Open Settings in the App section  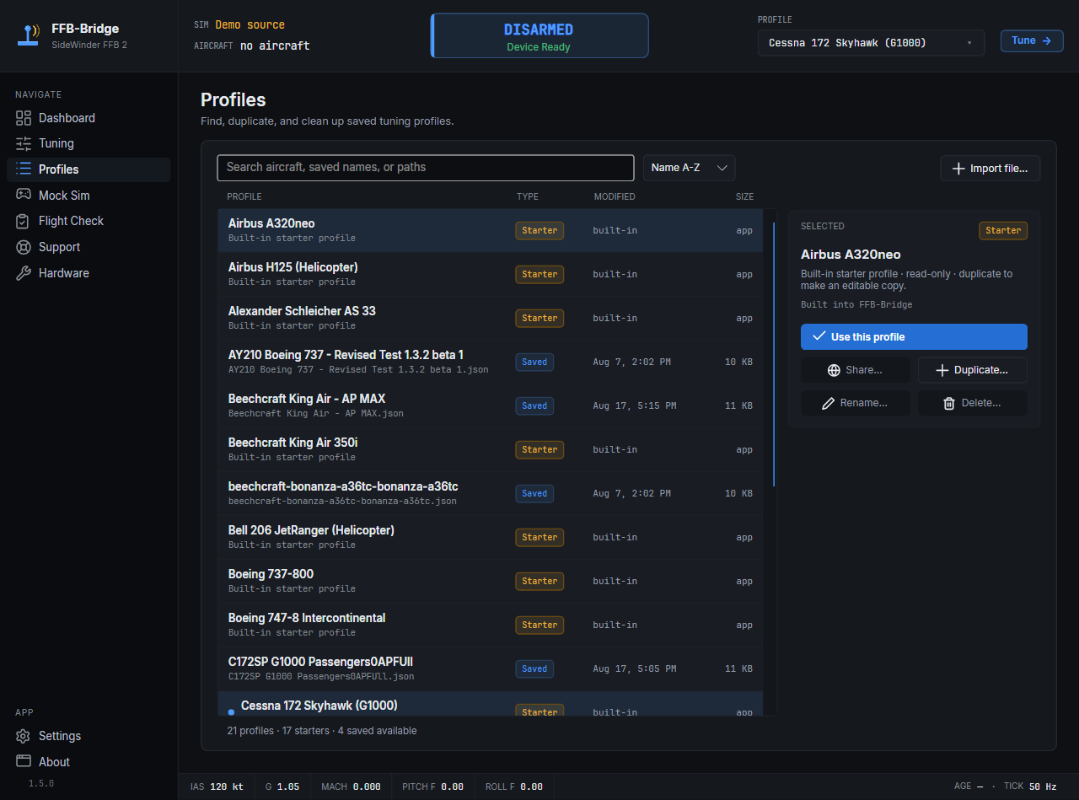click(x=89, y=736)
